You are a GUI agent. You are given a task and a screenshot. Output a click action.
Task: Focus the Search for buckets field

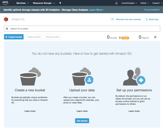pos(82,29)
